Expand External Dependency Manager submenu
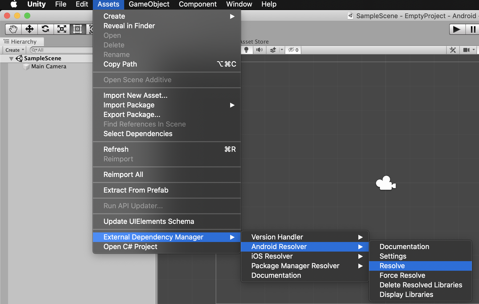This screenshot has height=304, width=479. tap(167, 237)
